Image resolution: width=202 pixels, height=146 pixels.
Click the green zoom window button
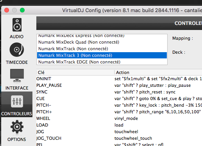pyautogui.click(x=22, y=10)
